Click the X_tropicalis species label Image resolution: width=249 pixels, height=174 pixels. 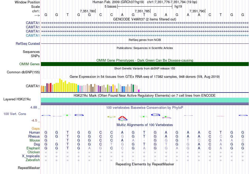pos(31,156)
